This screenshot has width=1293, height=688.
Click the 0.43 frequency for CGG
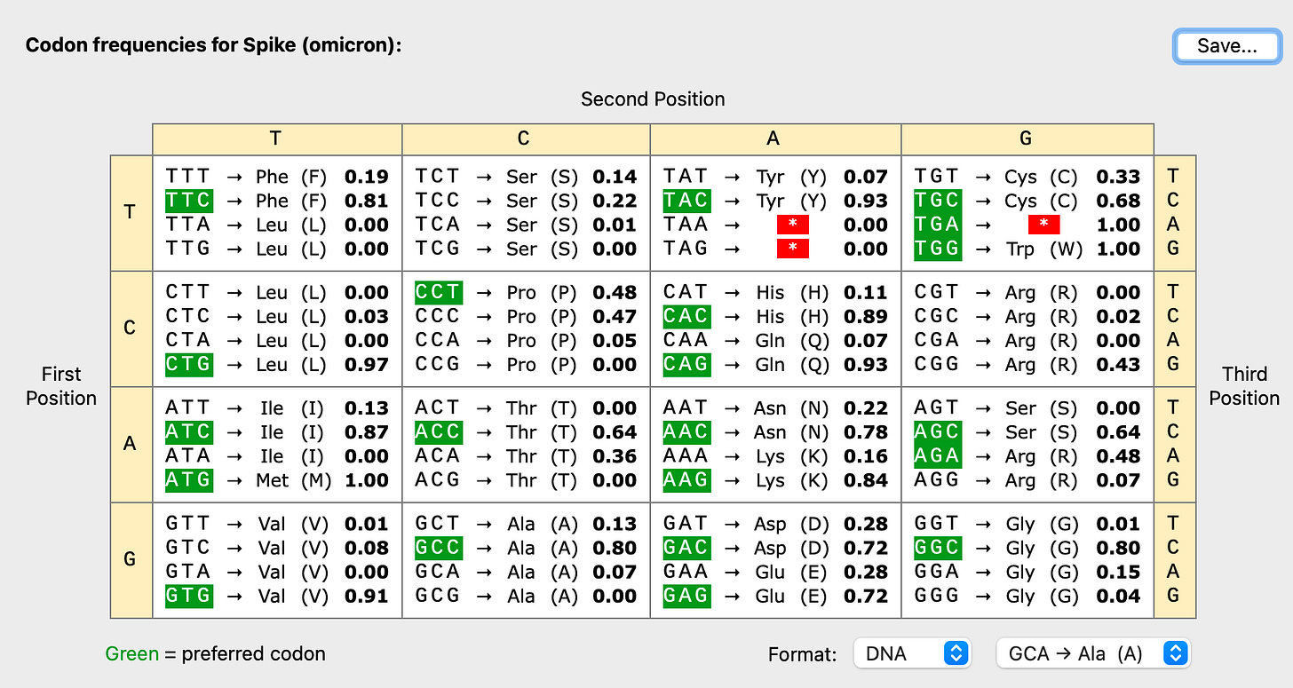click(1118, 364)
